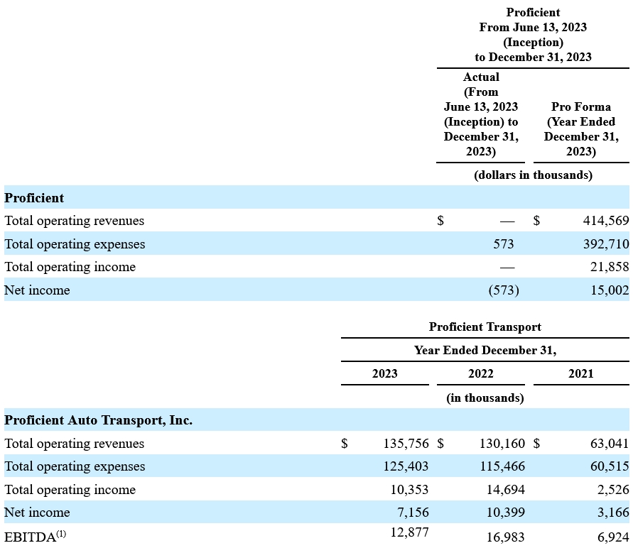The image size is (633, 548).
Task: Click 2023 total operating revenues 135,756
Action: (x=406, y=444)
